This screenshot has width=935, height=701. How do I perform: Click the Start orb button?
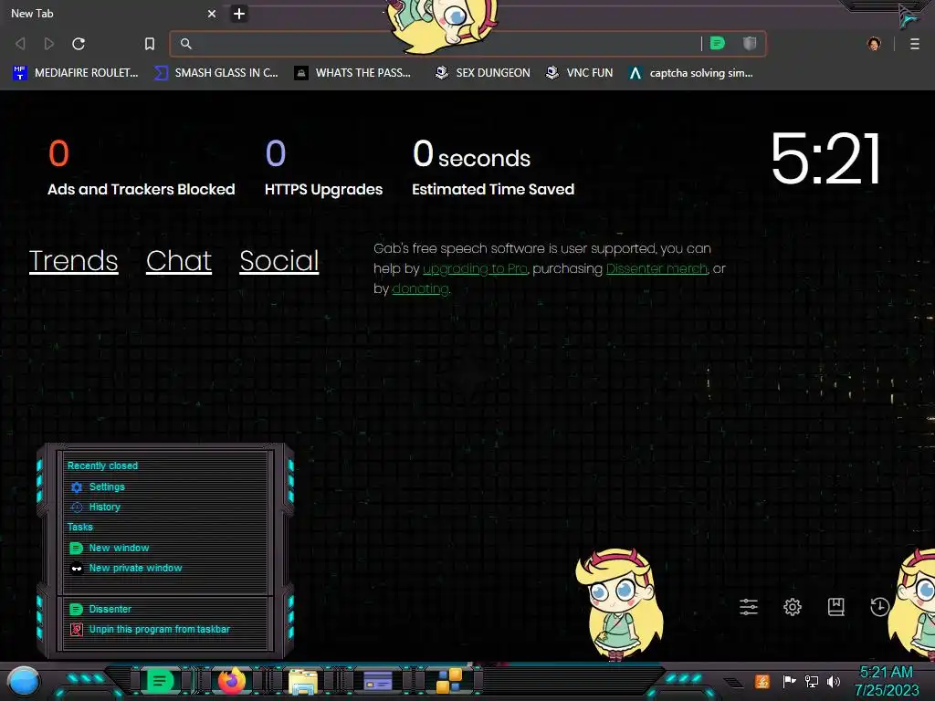24,682
